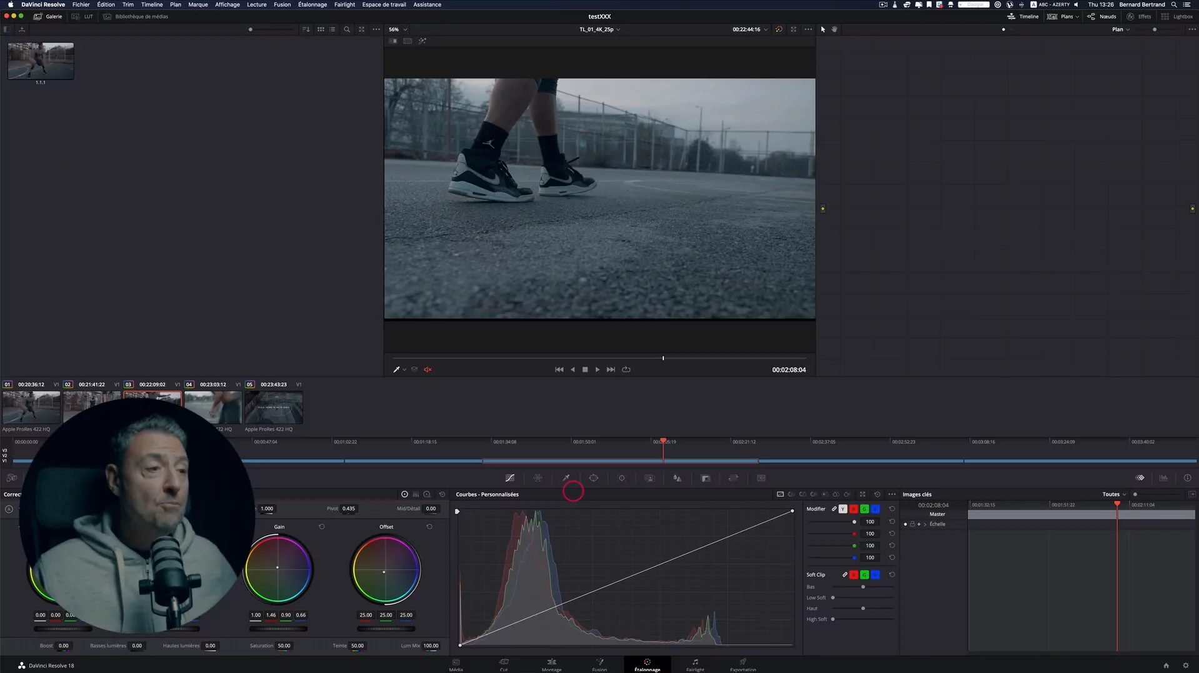Open the Color Warper palette icon
Viewport: 1199px width, 673px height.
click(x=538, y=478)
